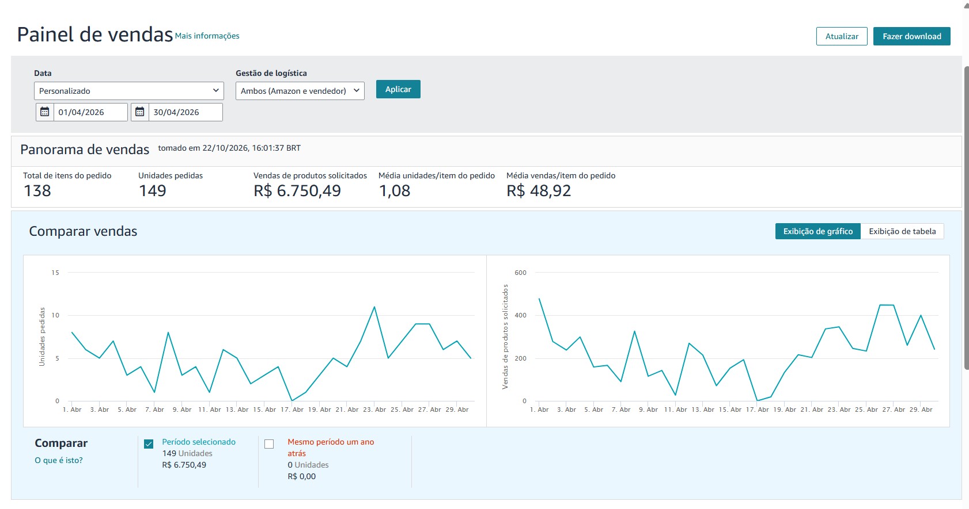The height and width of the screenshot is (509, 969).
Task: Click the 1 Abr point on sales chart
Action: pyautogui.click(x=539, y=298)
